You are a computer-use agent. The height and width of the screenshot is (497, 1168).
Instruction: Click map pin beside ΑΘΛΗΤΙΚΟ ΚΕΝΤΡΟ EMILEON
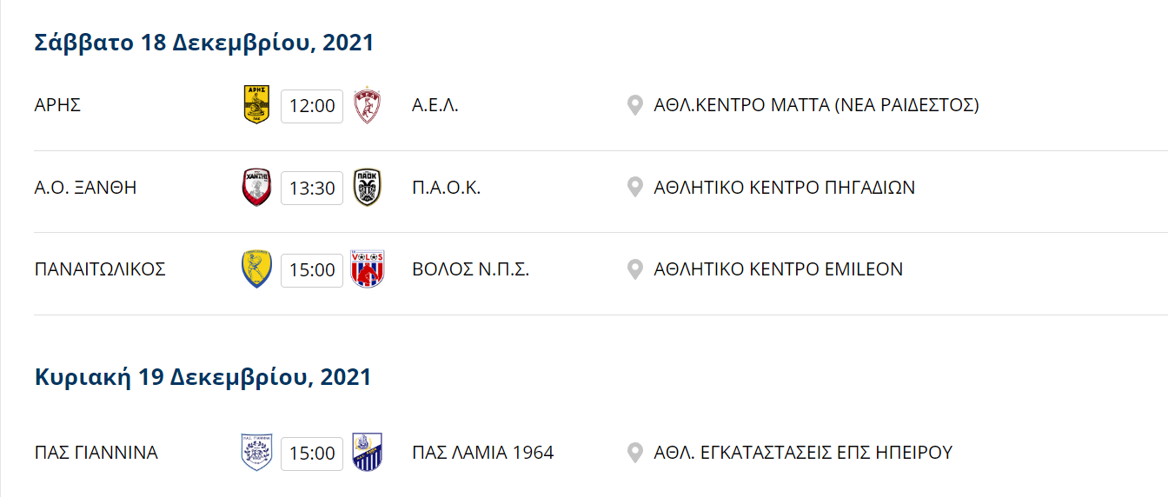[635, 269]
